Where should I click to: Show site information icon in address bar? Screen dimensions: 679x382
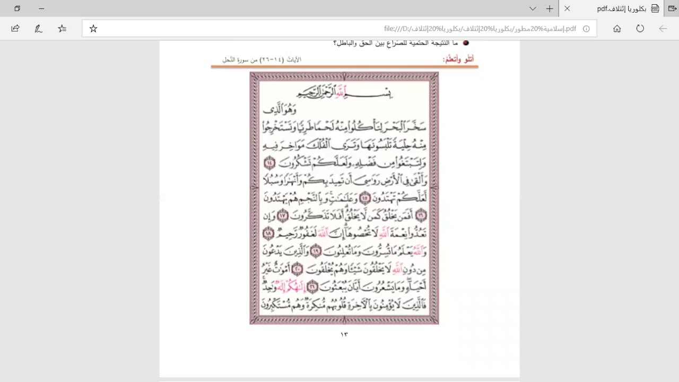pos(586,29)
